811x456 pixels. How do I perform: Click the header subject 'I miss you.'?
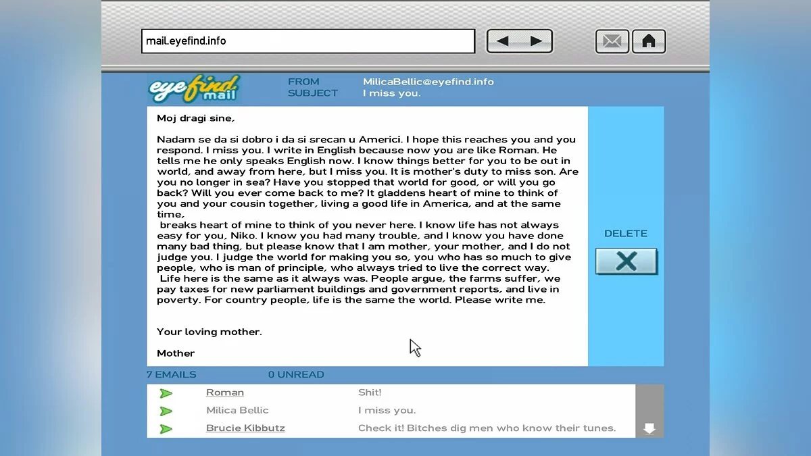pyautogui.click(x=392, y=93)
